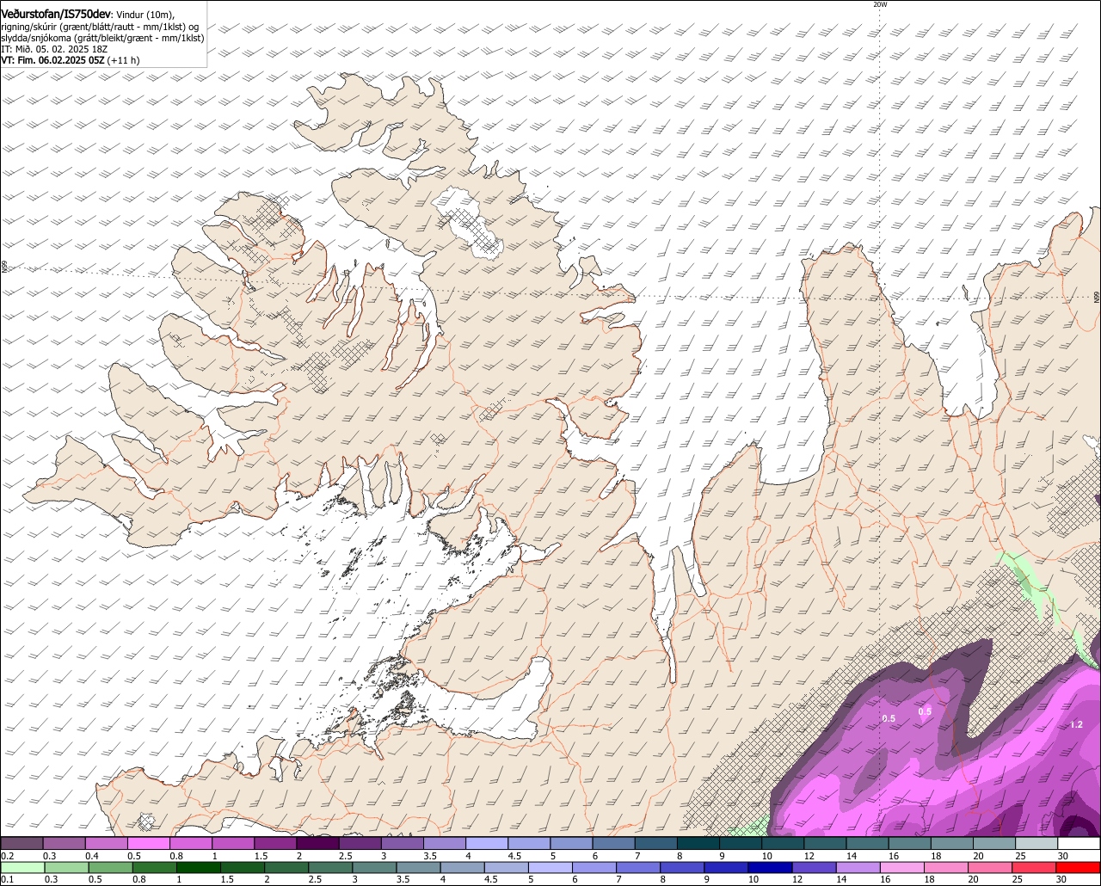This screenshot has height=886, width=1101.
Task: Click the 1.2 precipitation value on map
Action: (1076, 724)
